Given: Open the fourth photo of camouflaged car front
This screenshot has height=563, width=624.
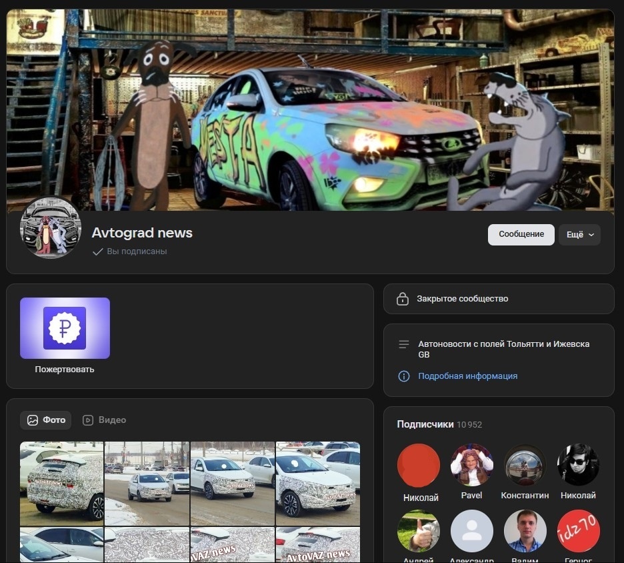Looking at the screenshot, I should [318, 484].
